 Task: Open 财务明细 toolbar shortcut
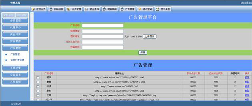click(110, 9)
